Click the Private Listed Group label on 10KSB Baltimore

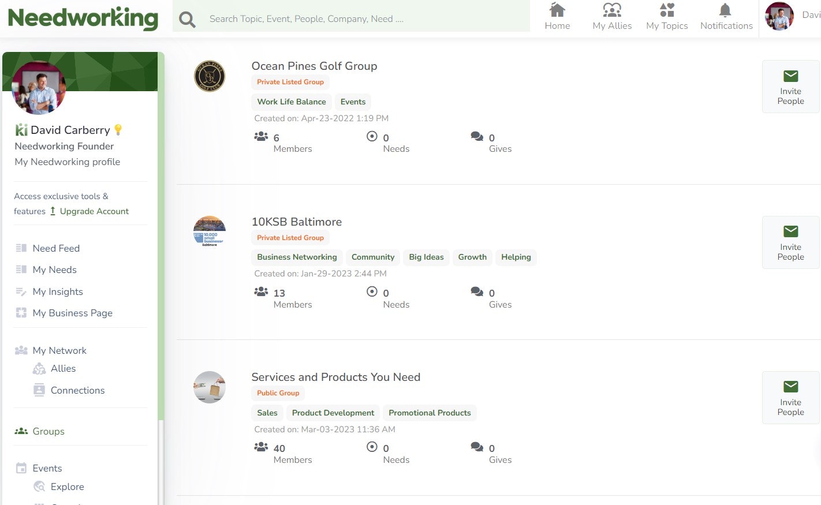coord(290,238)
